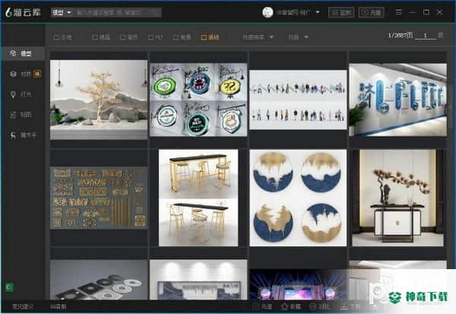The height and width of the screenshot is (314, 456).
Task: Click the download button in bottom bar
Action: pos(350,306)
